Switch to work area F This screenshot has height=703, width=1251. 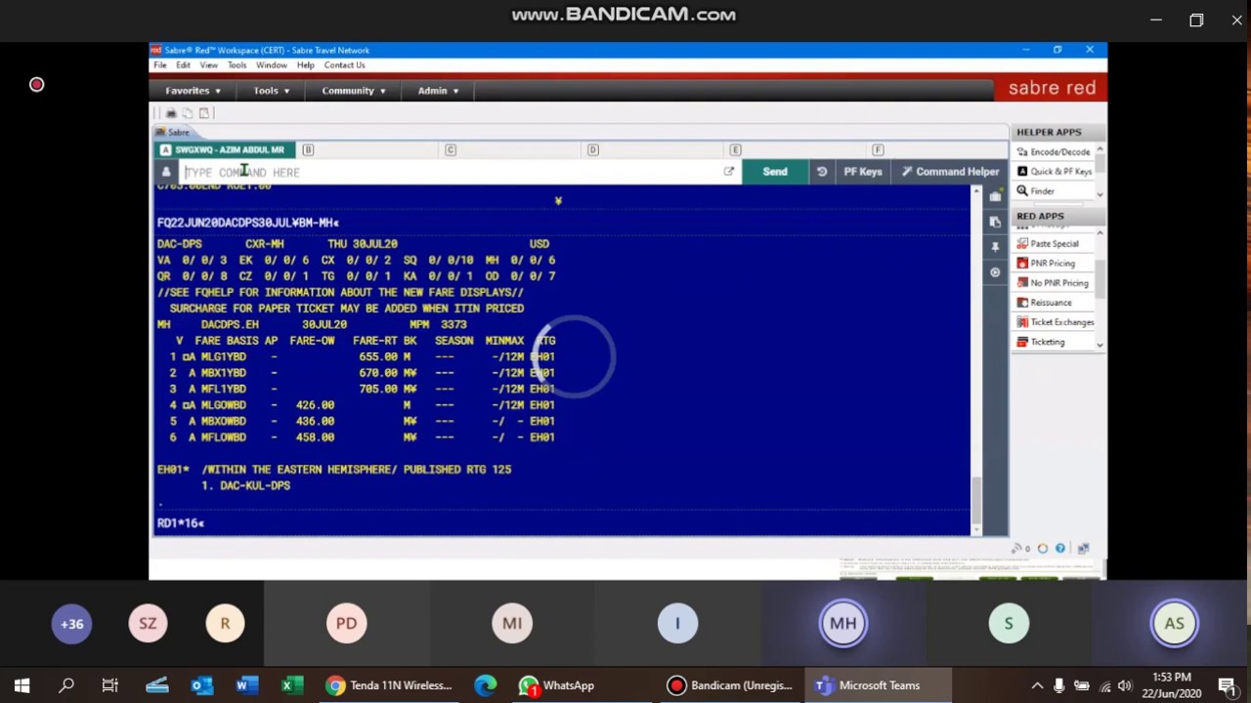click(x=878, y=149)
